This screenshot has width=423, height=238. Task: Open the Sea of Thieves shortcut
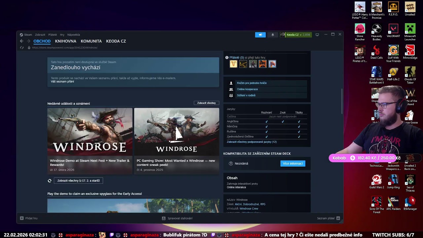pos(410,183)
